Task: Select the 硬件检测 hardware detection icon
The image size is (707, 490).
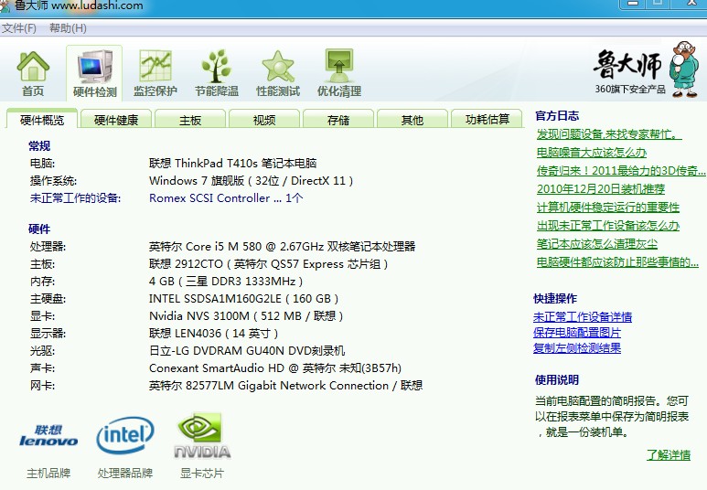Action: (95, 74)
